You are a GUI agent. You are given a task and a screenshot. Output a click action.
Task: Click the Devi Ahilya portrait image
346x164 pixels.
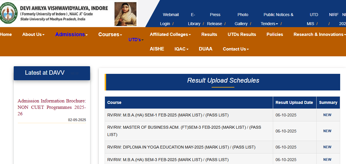pyautogui.click(x=125, y=14)
